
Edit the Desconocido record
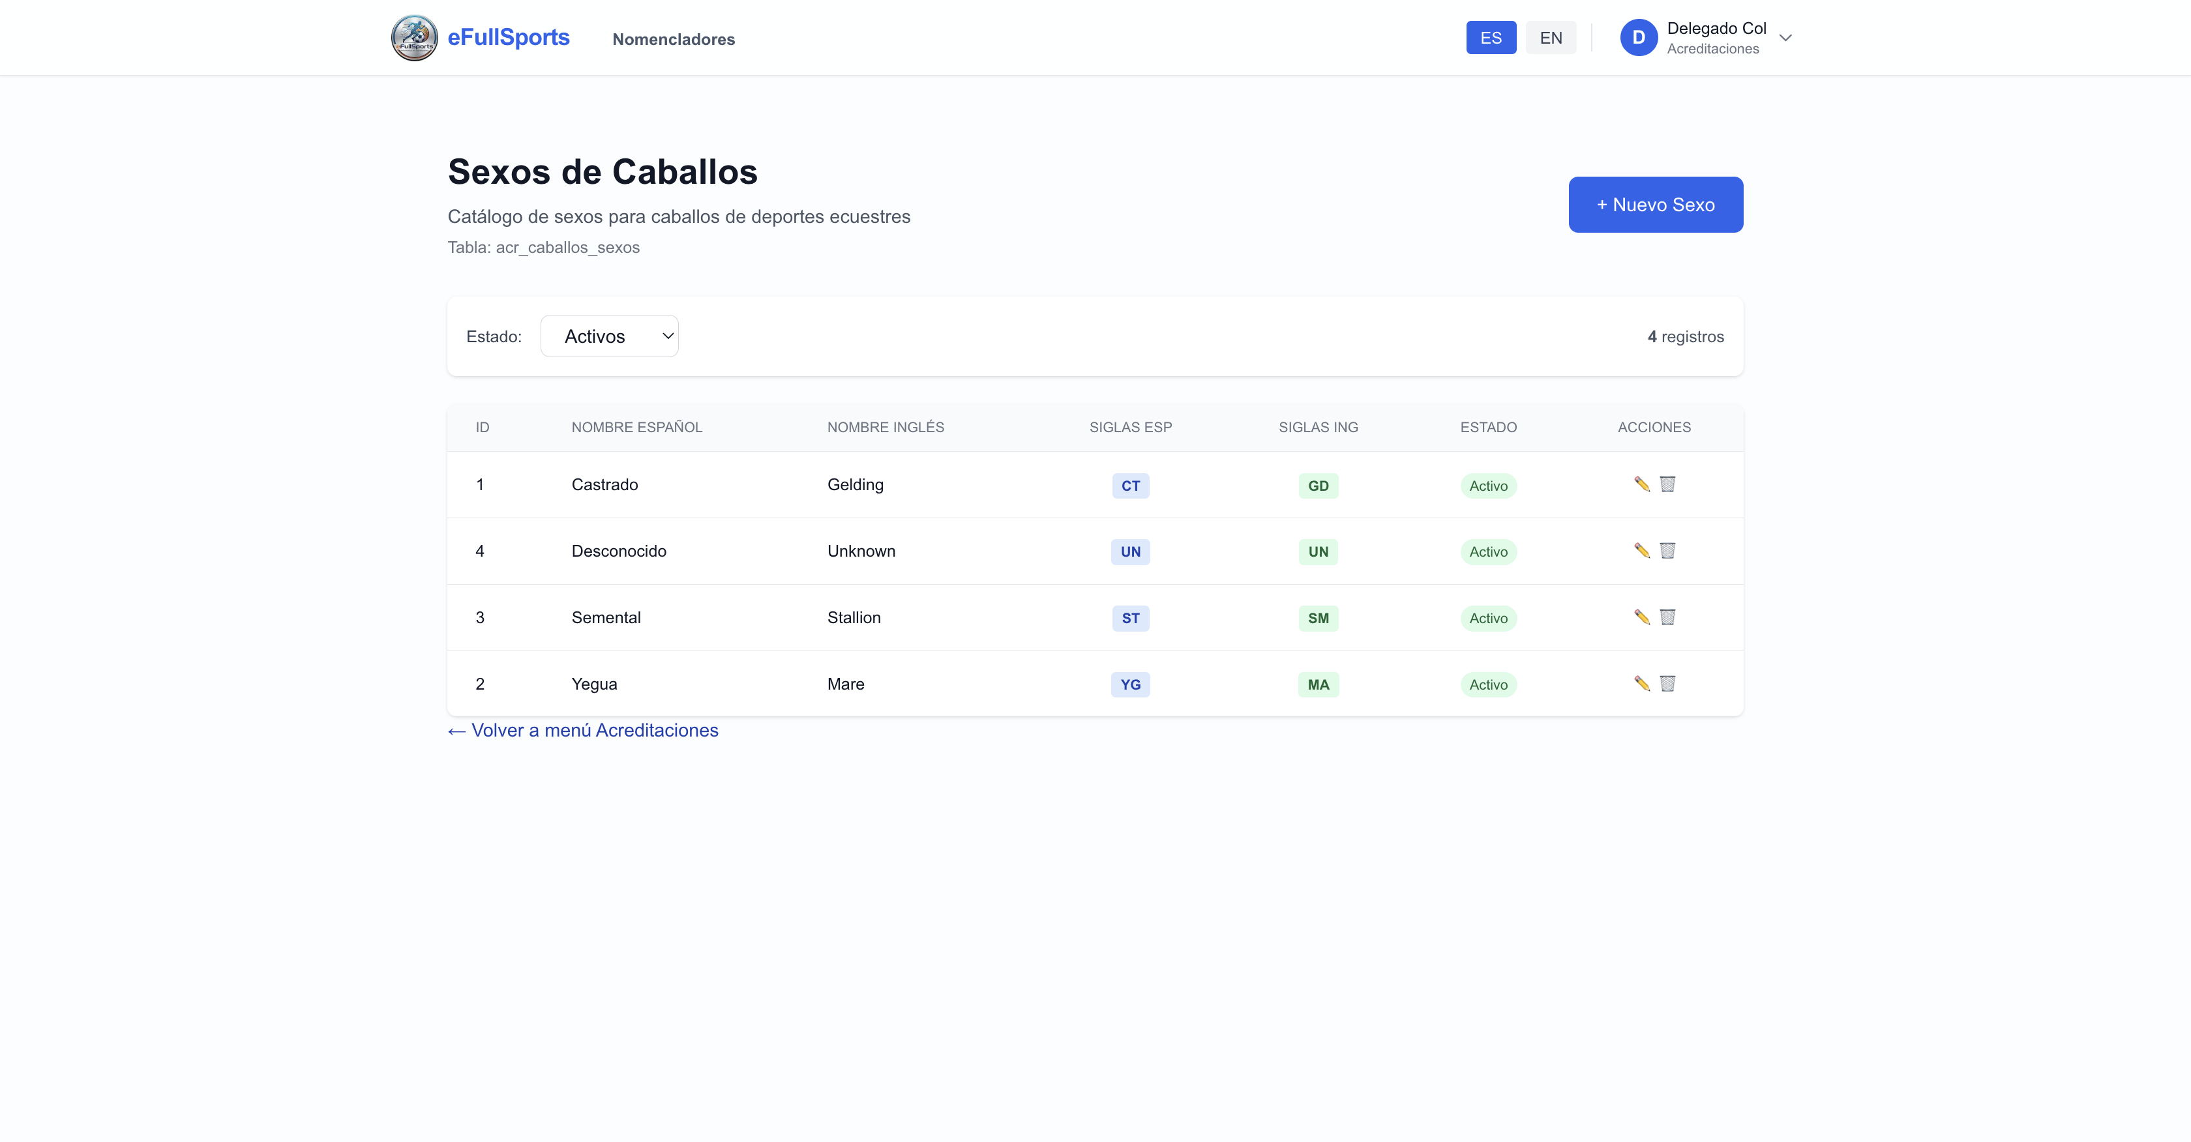[1641, 550]
